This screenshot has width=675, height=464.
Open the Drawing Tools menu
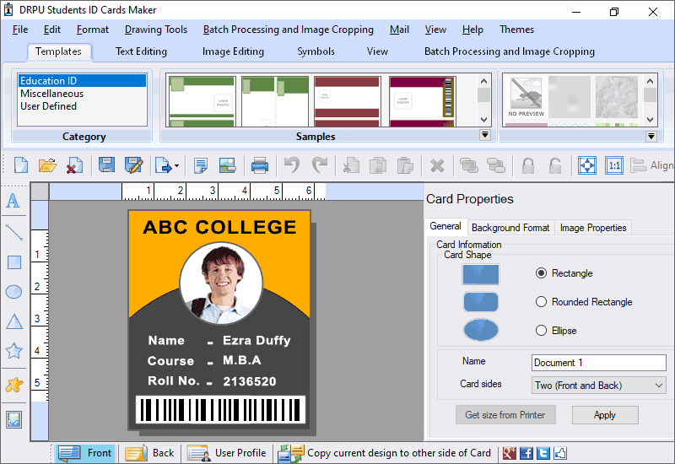click(156, 30)
